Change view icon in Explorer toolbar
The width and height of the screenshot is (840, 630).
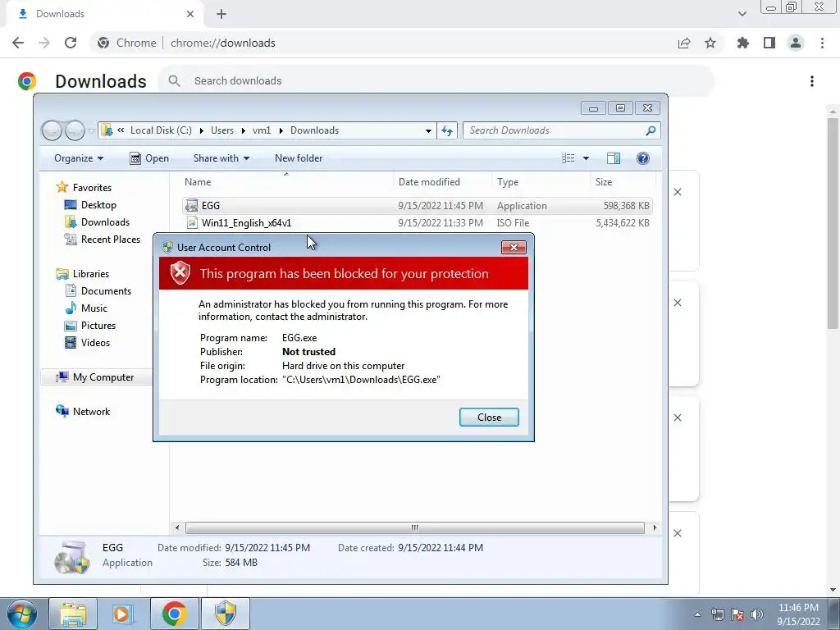click(568, 158)
